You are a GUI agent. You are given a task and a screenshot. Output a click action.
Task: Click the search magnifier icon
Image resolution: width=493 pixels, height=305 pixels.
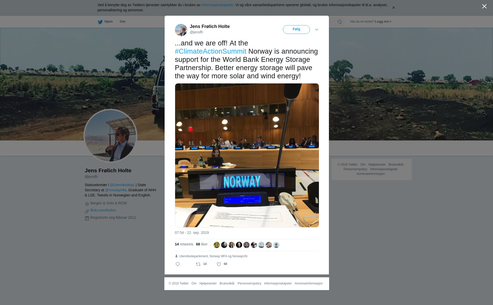340,22
